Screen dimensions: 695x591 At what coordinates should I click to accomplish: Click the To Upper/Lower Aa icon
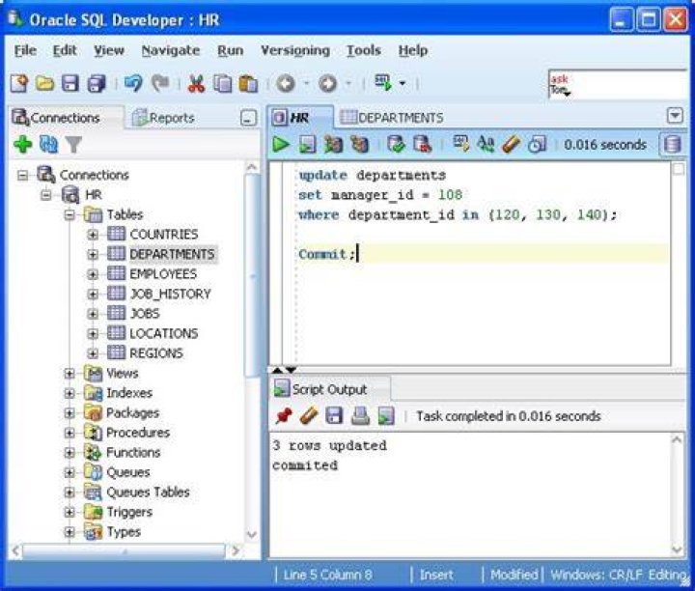coord(486,145)
